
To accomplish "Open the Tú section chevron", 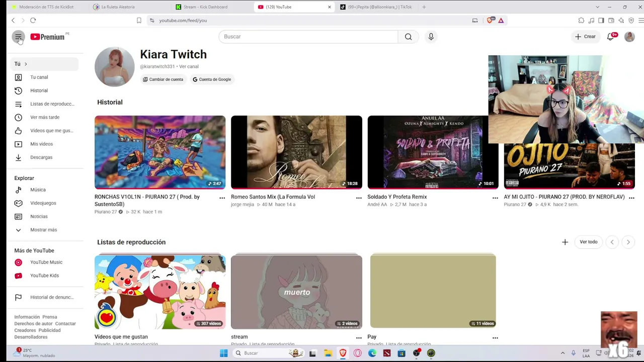I will tap(26, 64).
